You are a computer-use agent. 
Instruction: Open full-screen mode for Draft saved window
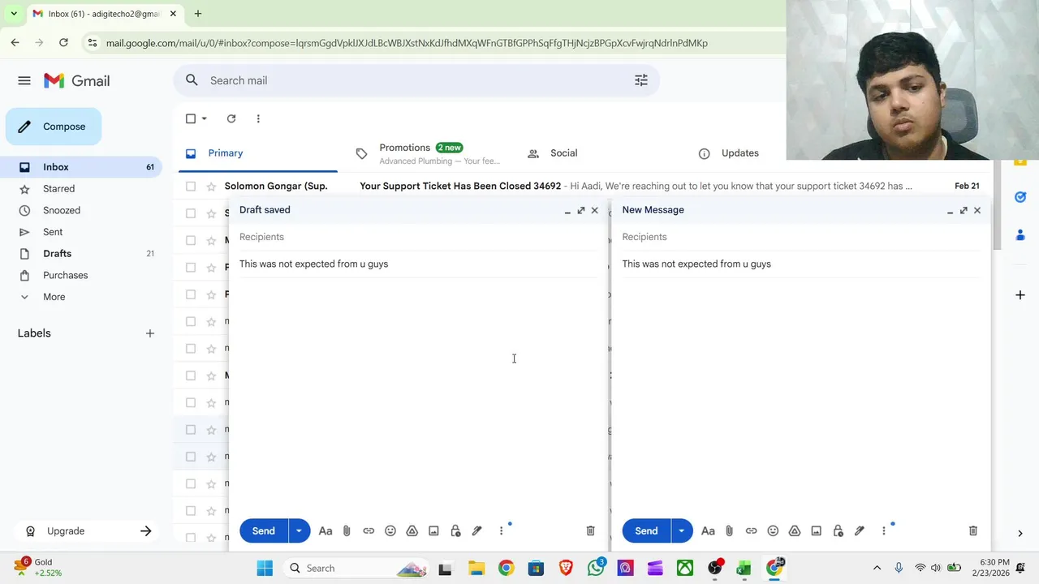point(581,210)
